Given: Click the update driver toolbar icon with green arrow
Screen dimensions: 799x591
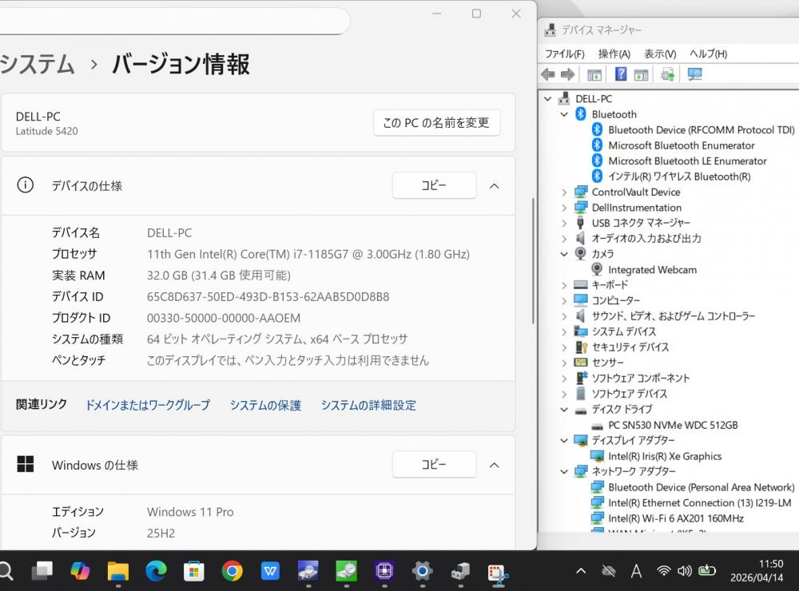Looking at the screenshot, I should (667, 74).
